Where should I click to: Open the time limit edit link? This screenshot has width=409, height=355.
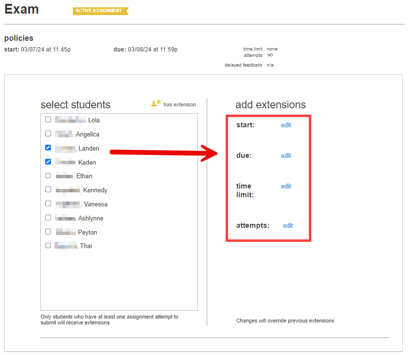(286, 186)
